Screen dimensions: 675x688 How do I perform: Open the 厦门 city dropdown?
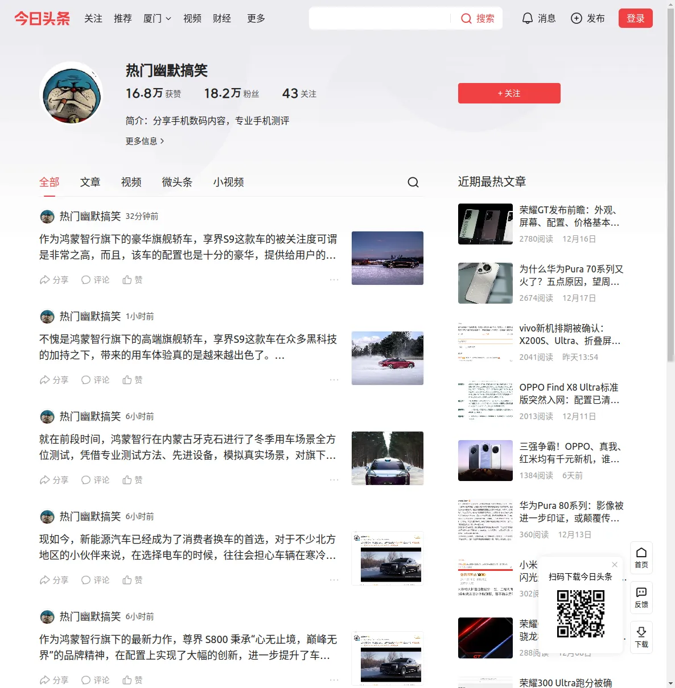pyautogui.click(x=157, y=18)
